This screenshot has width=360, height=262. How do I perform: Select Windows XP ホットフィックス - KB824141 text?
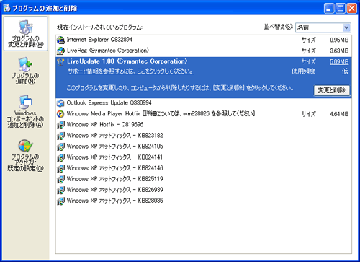point(114,157)
